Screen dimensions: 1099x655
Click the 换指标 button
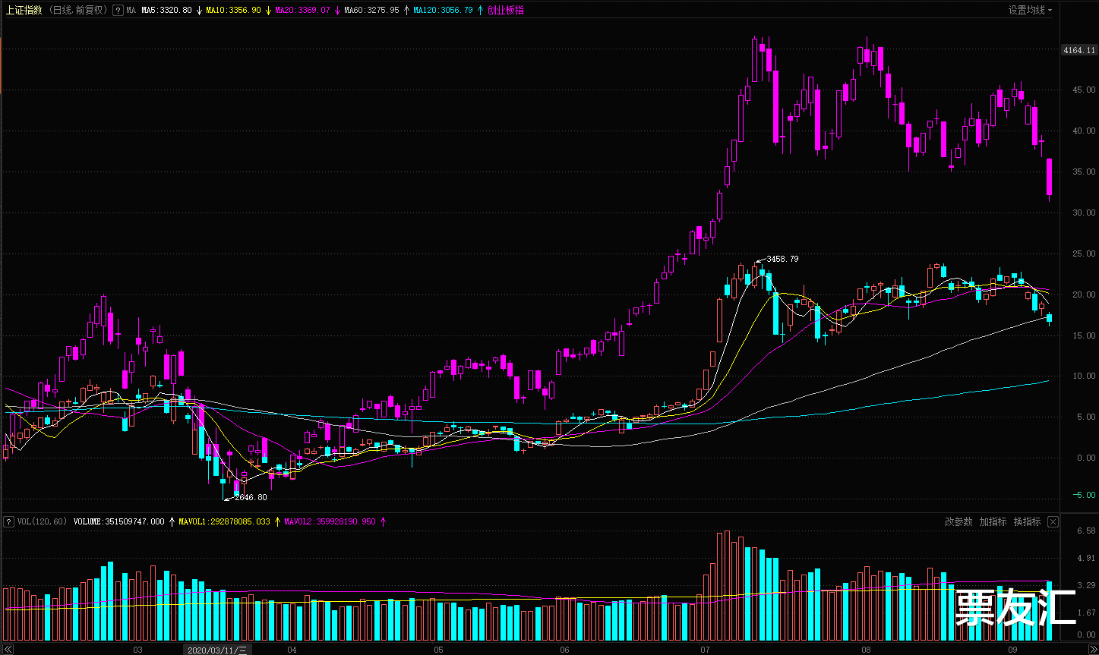pos(1027,521)
